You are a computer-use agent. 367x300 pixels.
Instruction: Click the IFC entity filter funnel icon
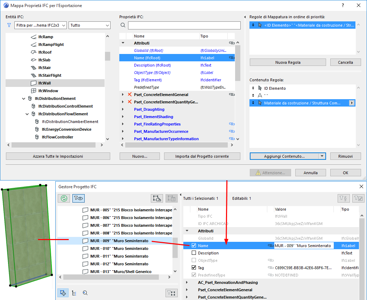(x=9, y=25)
